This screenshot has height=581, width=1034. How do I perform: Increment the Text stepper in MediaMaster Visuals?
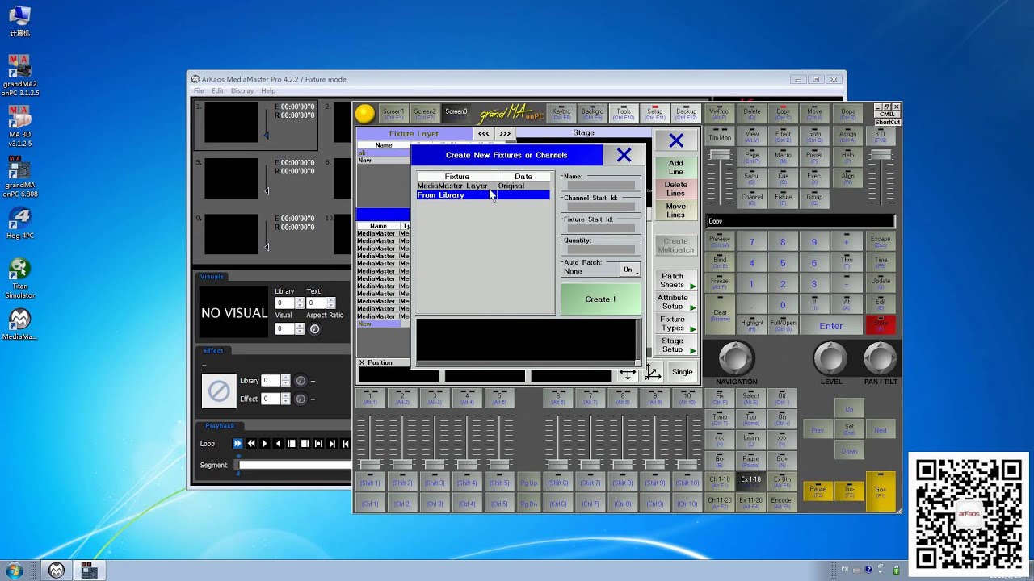click(330, 300)
